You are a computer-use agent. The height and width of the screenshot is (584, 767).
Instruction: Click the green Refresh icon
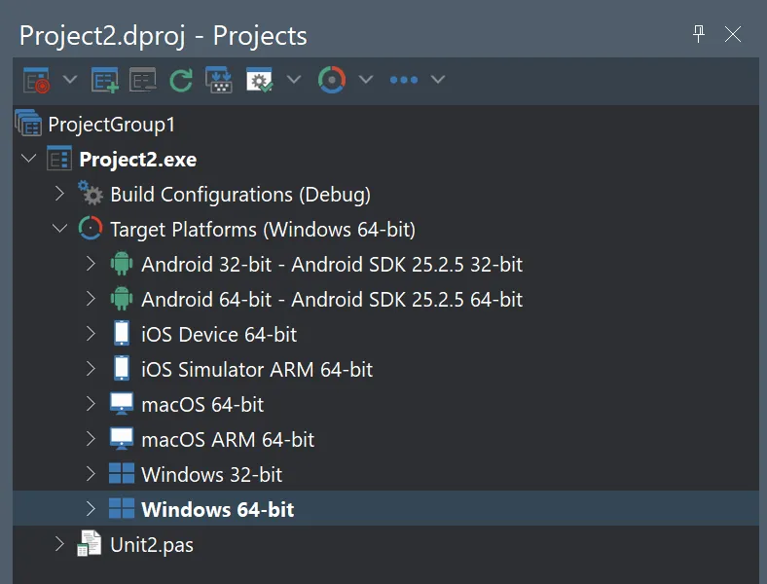click(181, 80)
